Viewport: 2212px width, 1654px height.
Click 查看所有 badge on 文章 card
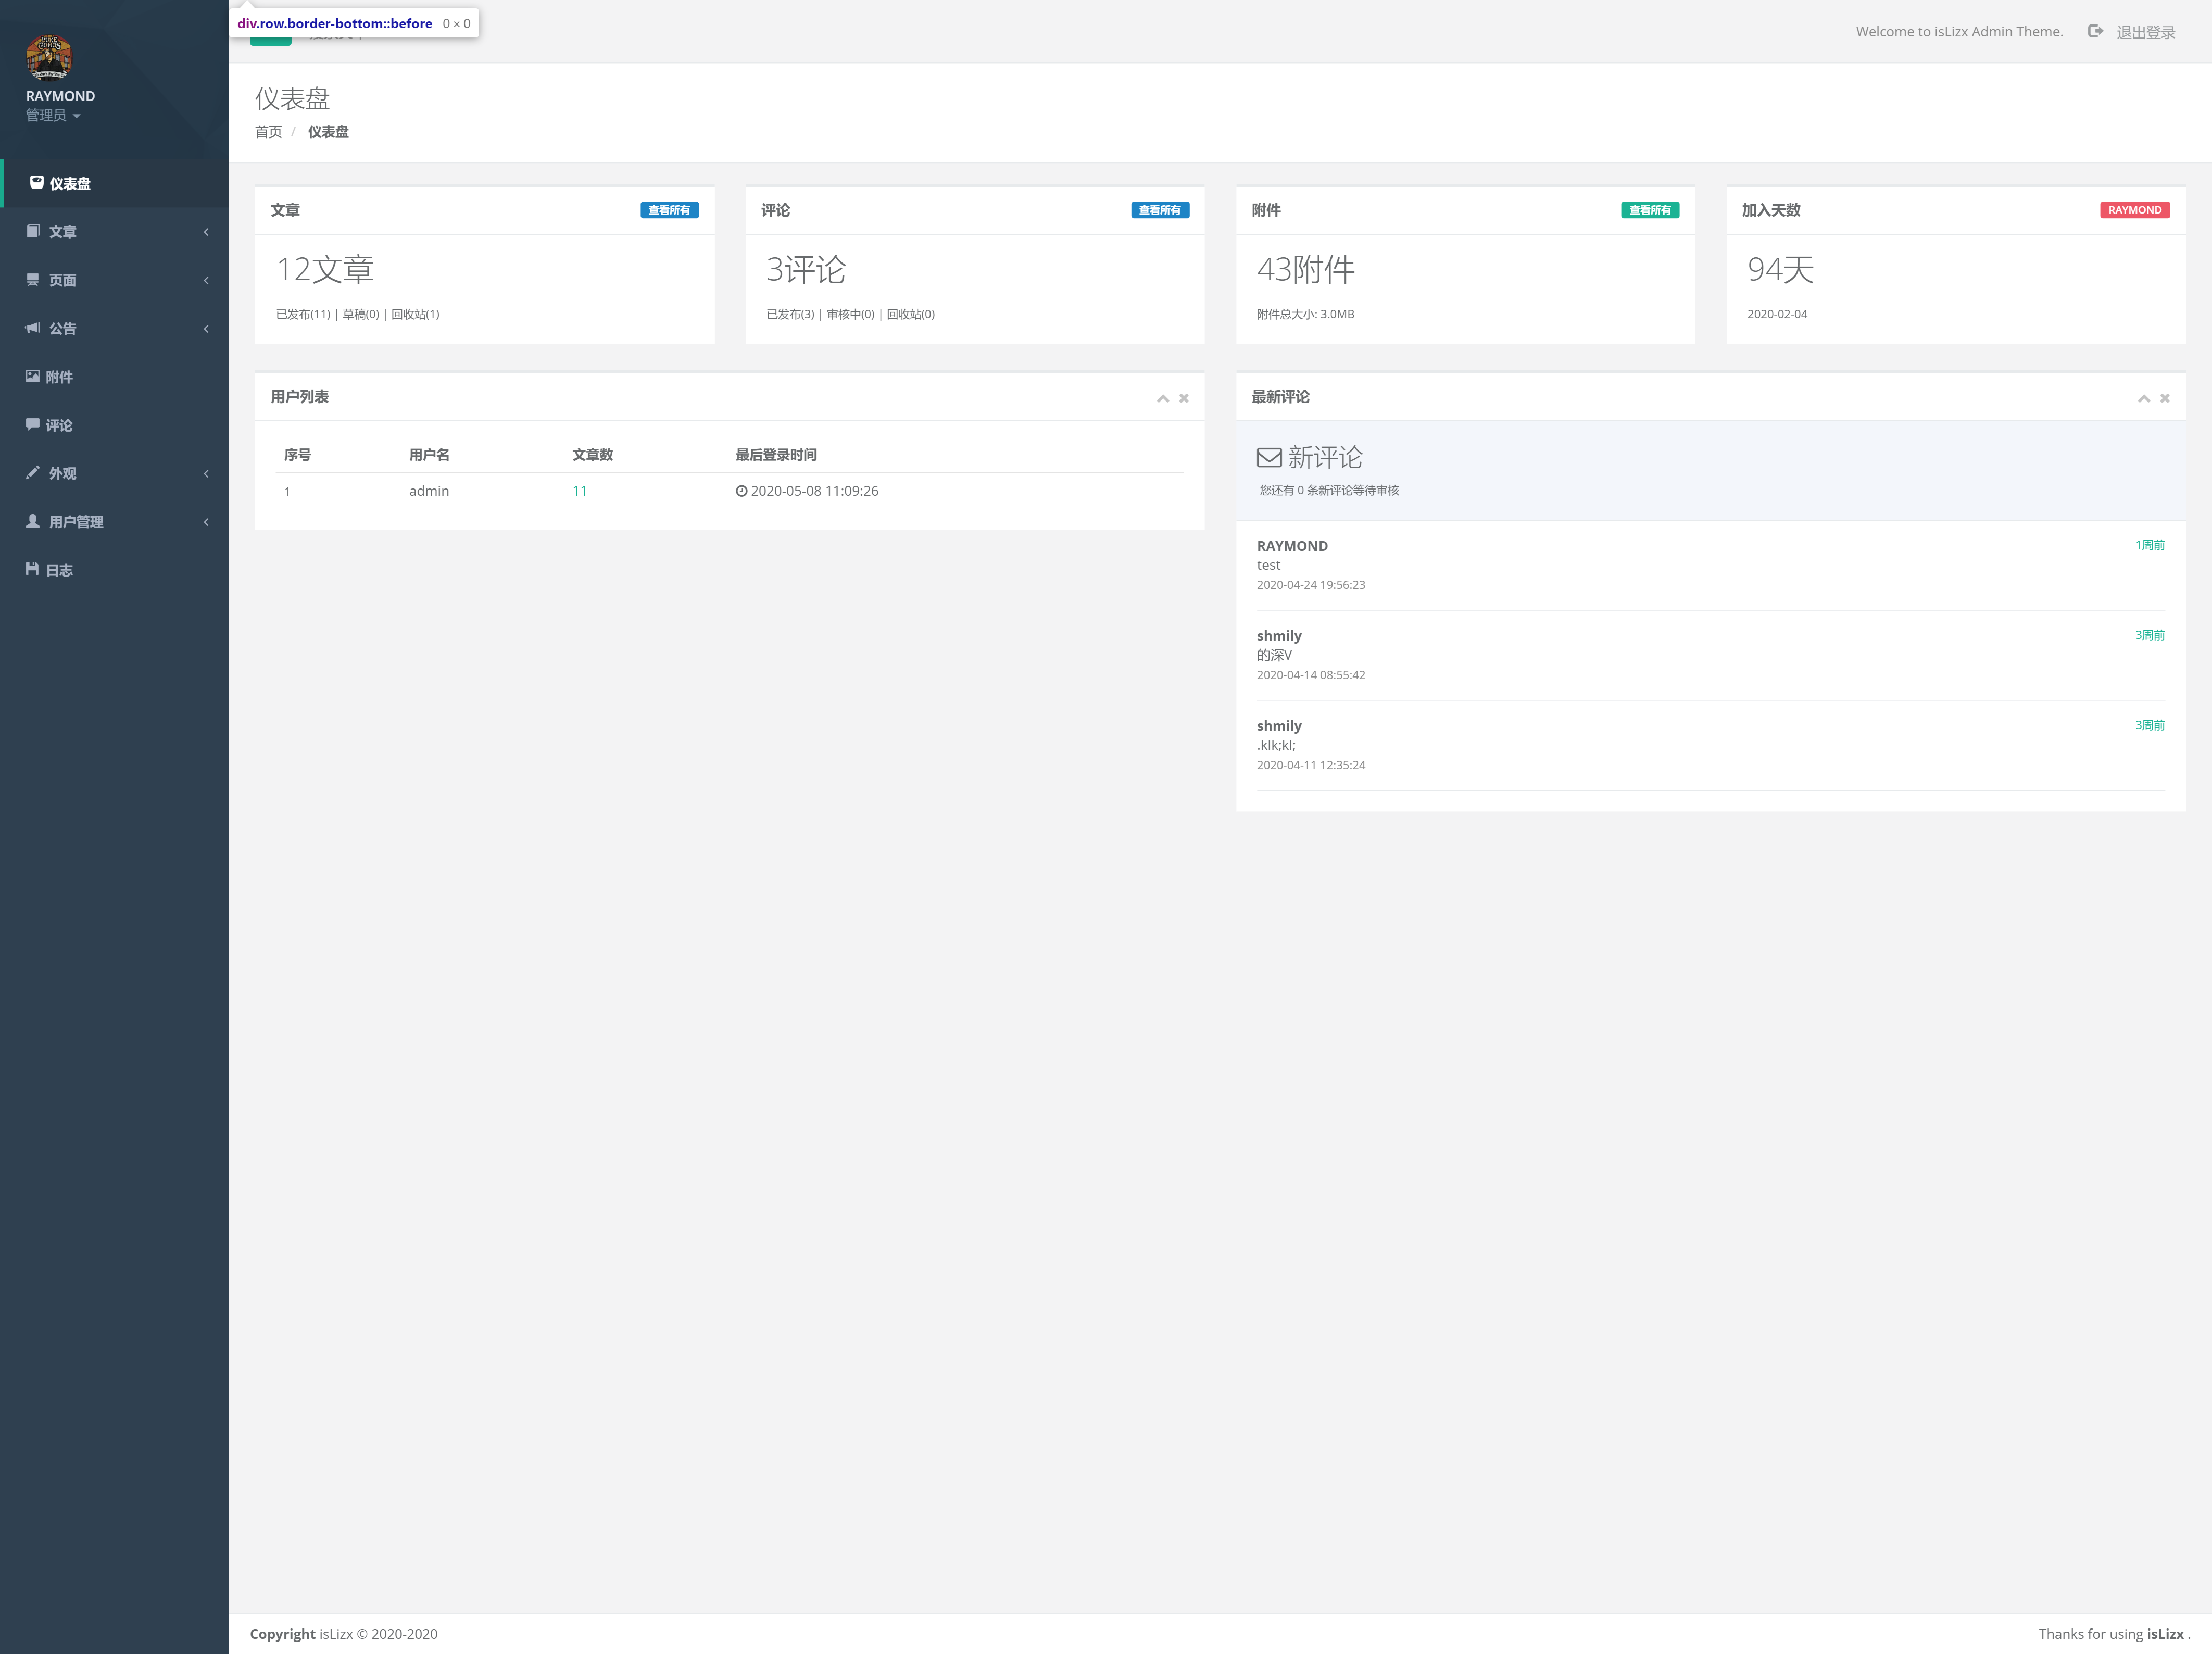[x=669, y=210]
